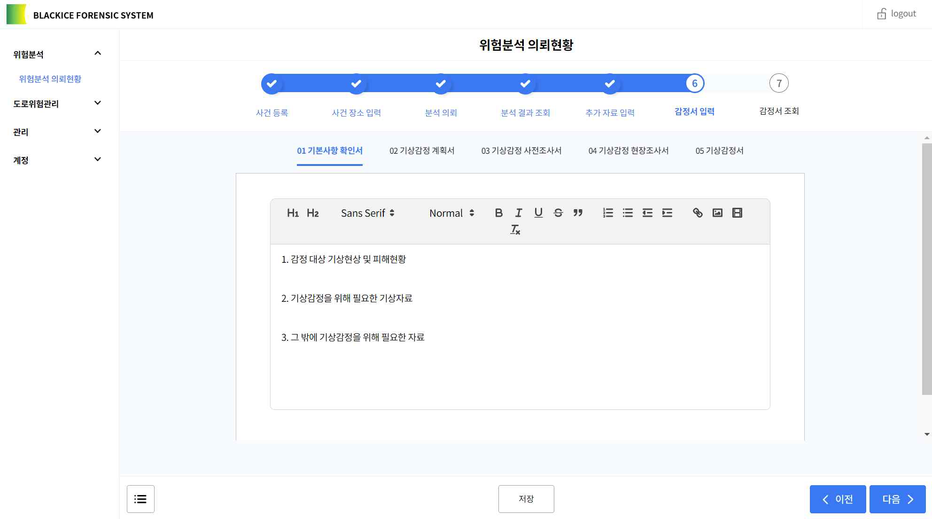Click the 사건 등록 step label
This screenshot has height=519, width=932.
[272, 113]
